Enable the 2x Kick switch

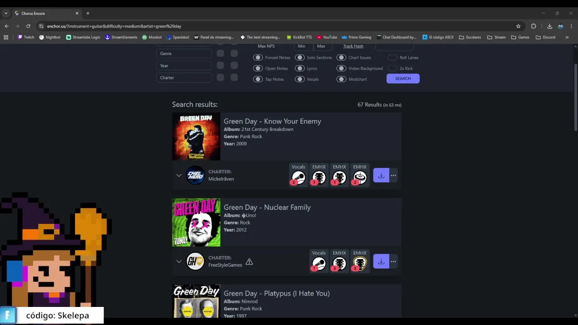click(x=392, y=69)
